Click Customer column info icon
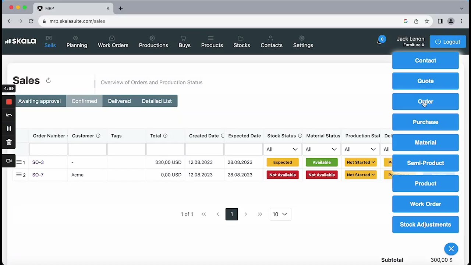471x265 pixels. pos(98,136)
